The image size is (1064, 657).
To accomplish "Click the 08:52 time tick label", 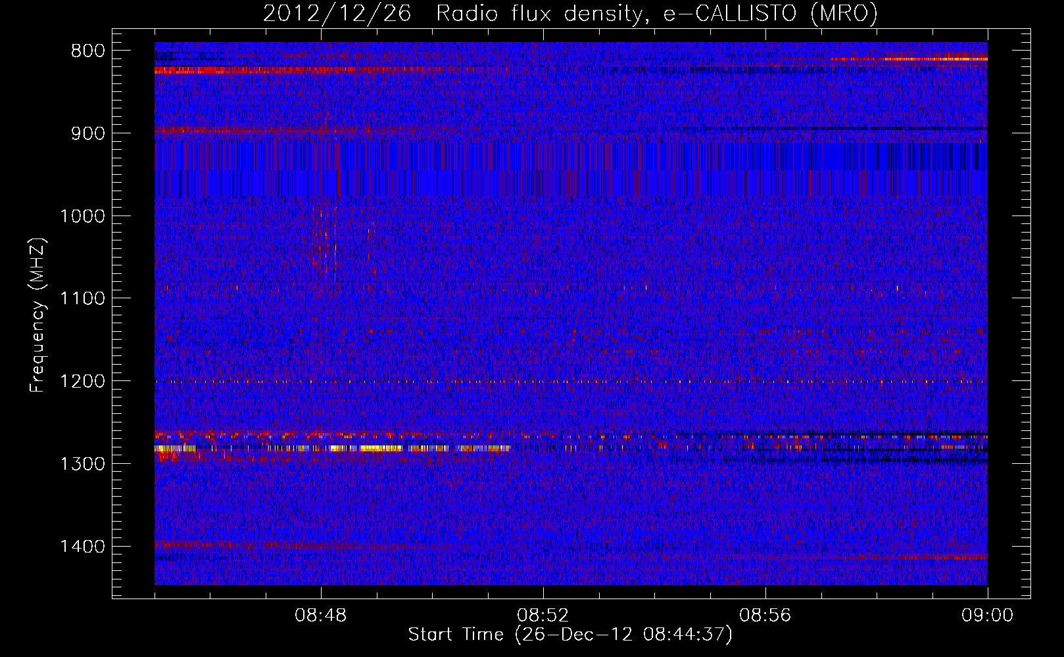I will point(543,616).
